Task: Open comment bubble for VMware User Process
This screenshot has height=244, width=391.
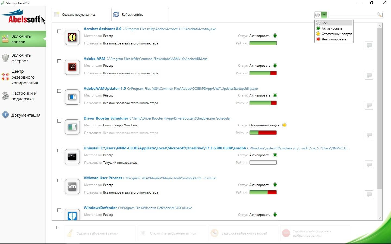Action: pyautogui.click(x=369, y=195)
